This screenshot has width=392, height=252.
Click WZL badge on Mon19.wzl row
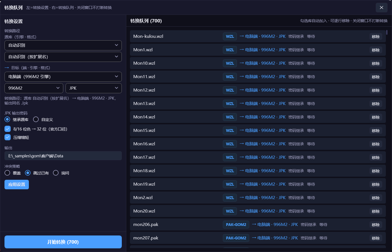click(x=230, y=184)
